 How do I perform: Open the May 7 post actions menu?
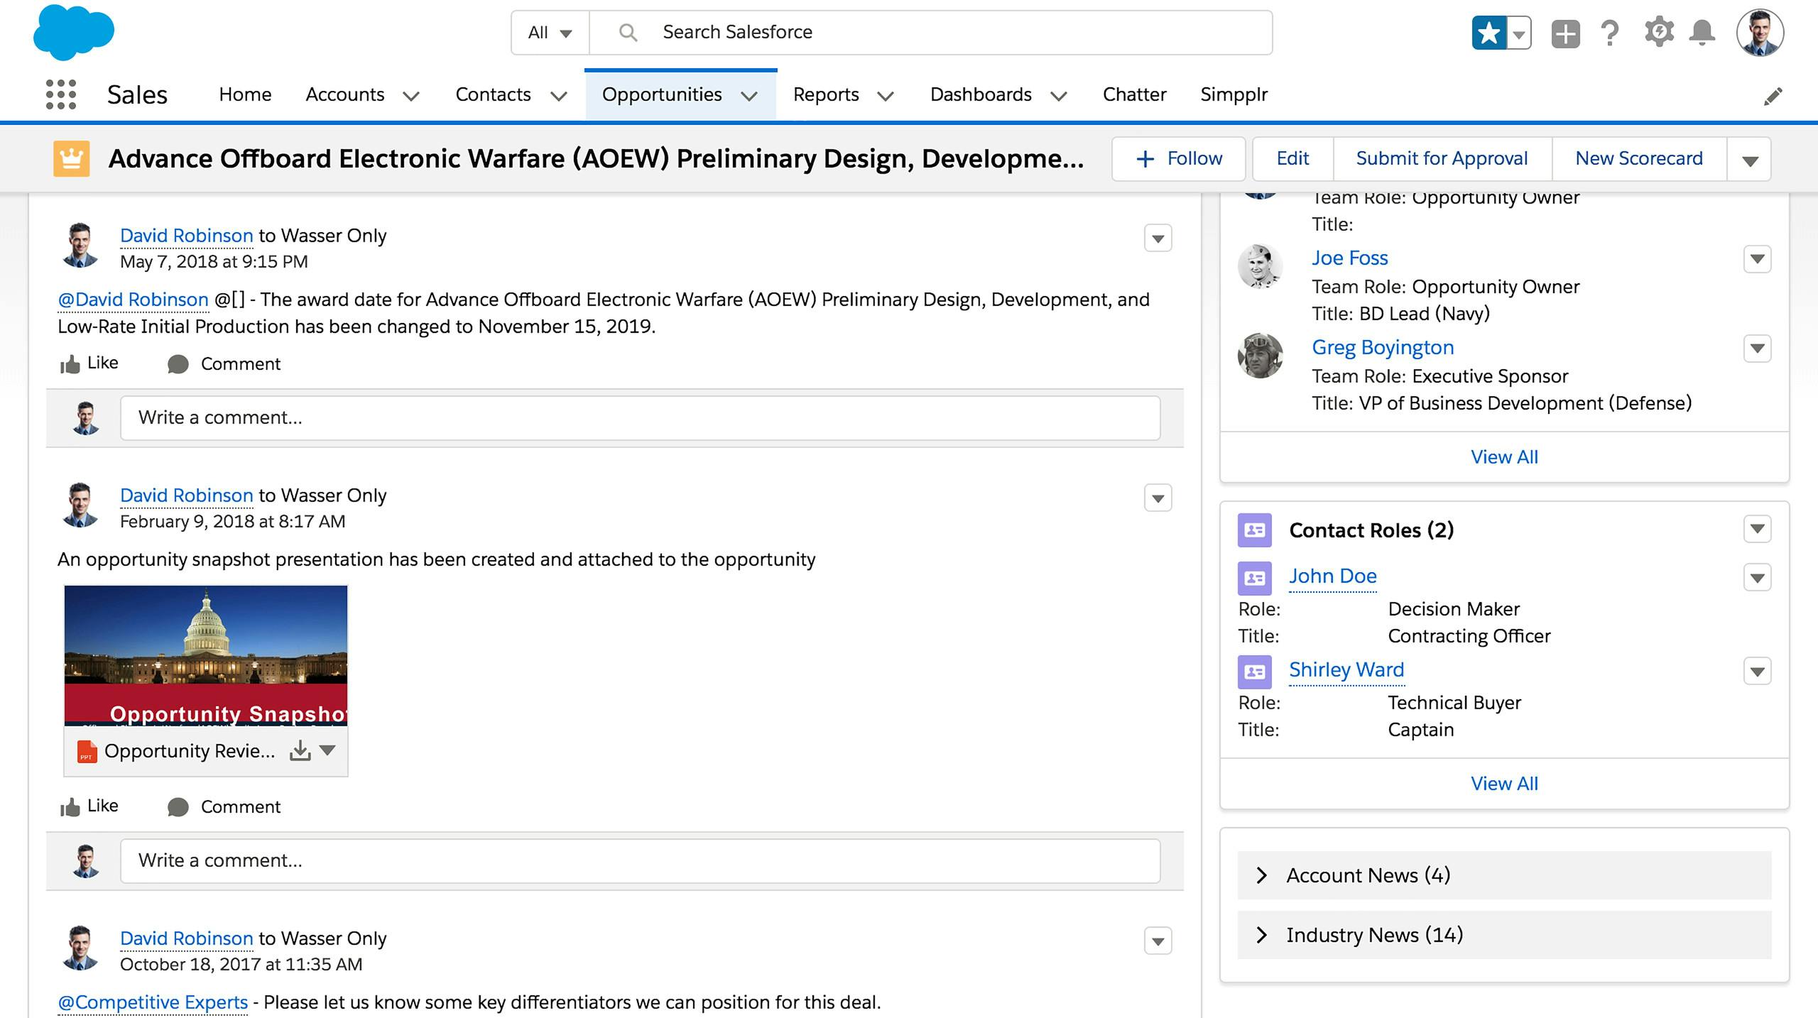tap(1158, 239)
